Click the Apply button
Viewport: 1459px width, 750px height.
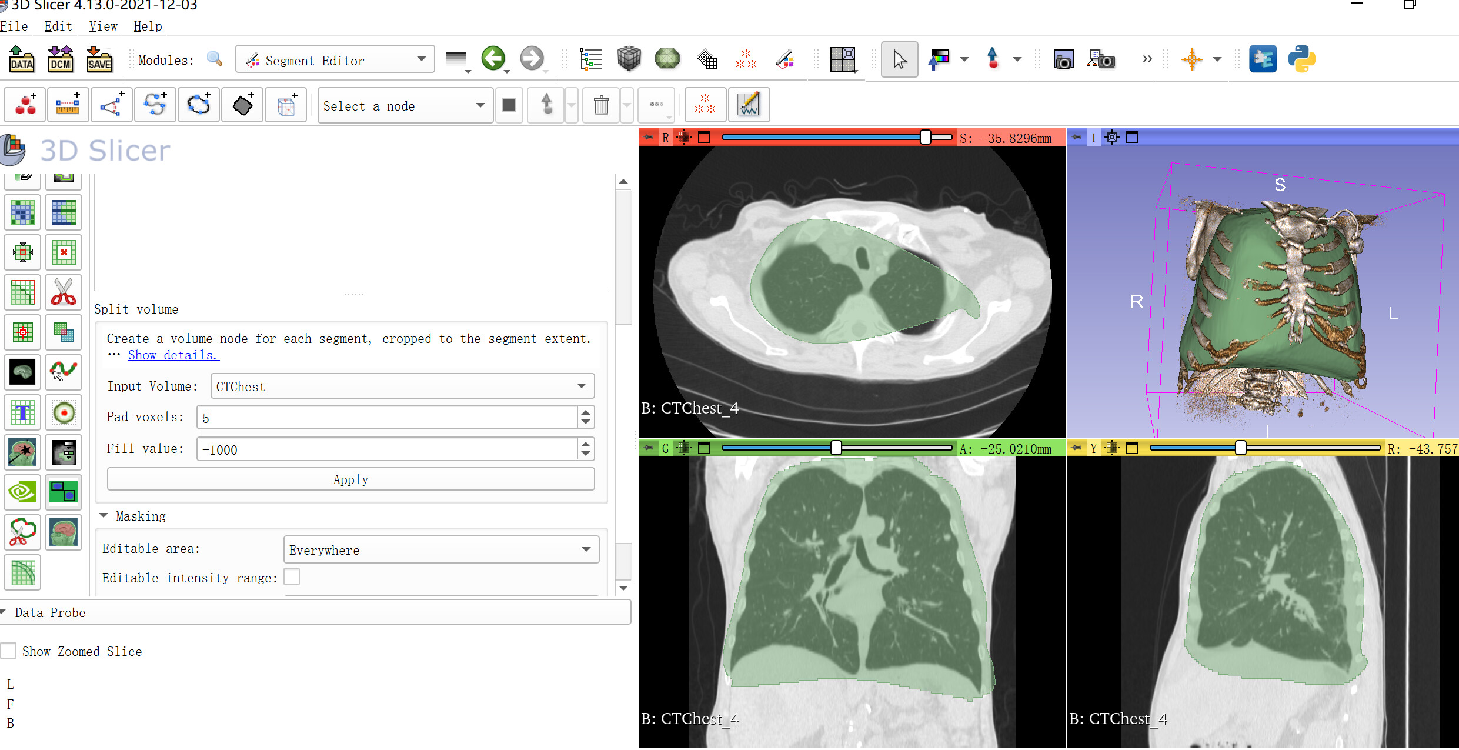pos(350,479)
